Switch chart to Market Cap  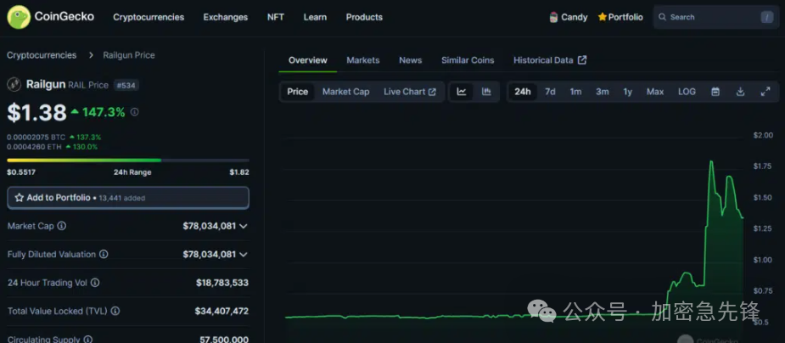[x=346, y=92]
